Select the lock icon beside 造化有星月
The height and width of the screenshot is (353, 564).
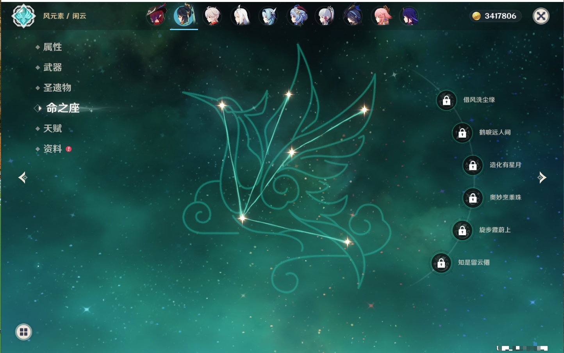click(473, 165)
